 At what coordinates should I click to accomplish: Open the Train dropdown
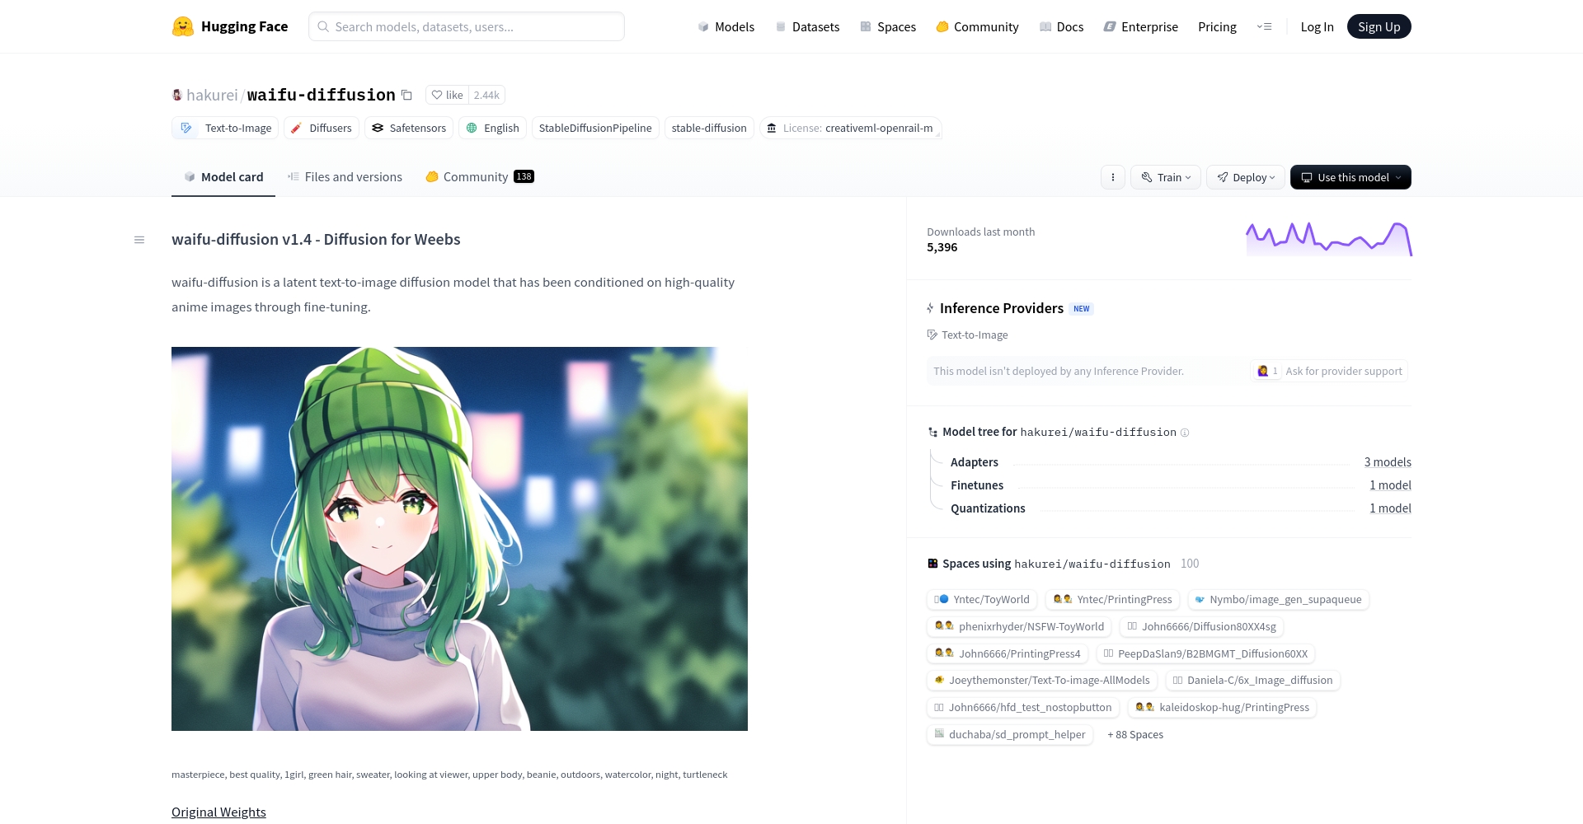pos(1166,177)
